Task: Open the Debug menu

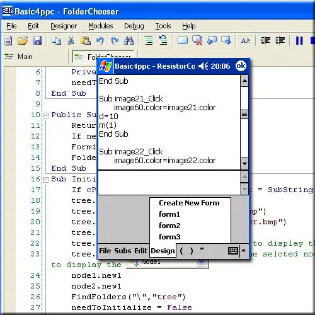Action: [134, 26]
